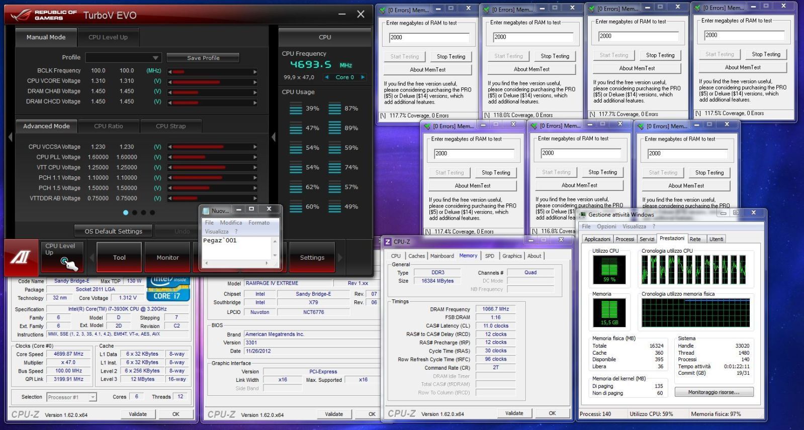
Task: Switch to CPU Ratio tab
Action: point(109,126)
